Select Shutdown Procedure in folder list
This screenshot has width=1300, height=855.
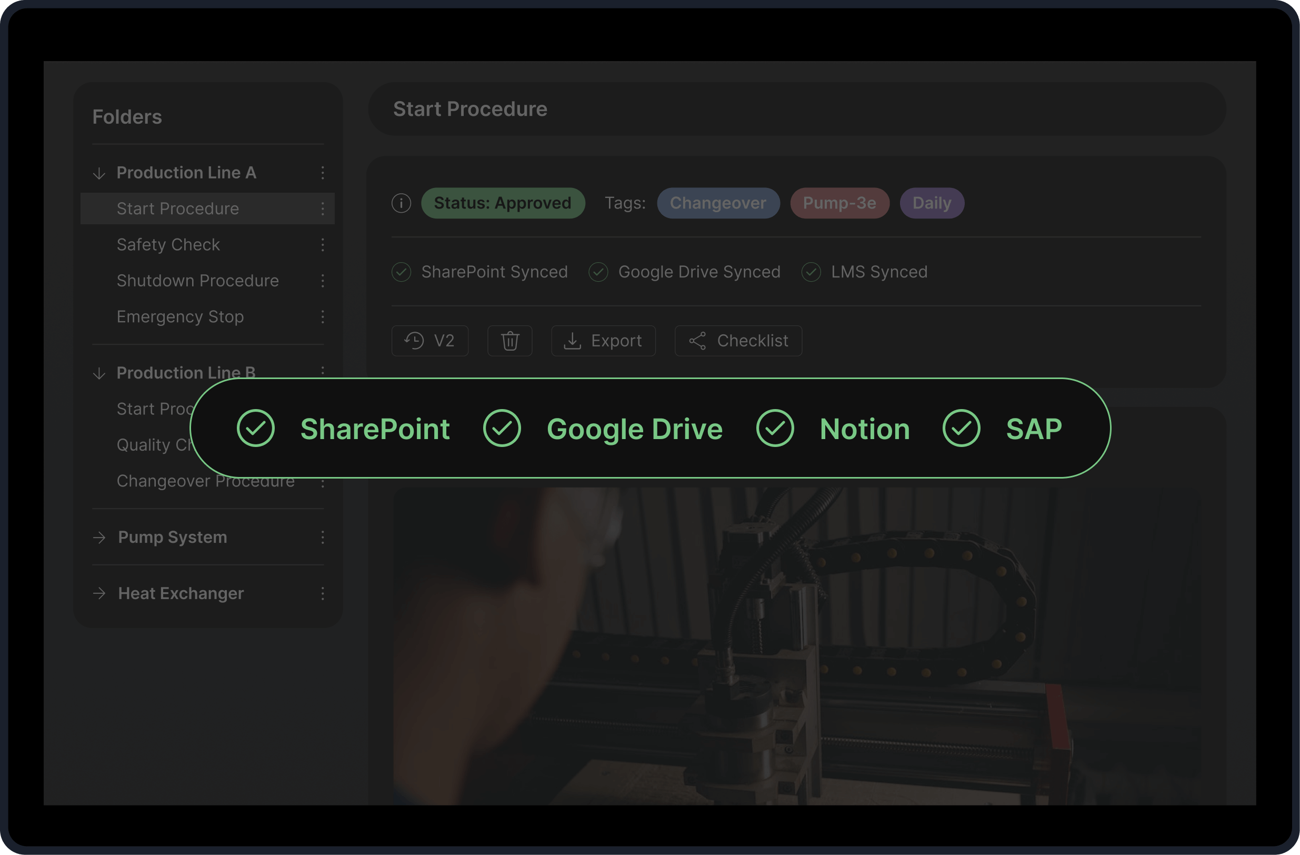pos(198,281)
